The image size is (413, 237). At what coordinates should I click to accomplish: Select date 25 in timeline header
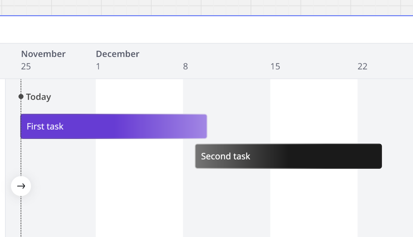pos(26,66)
